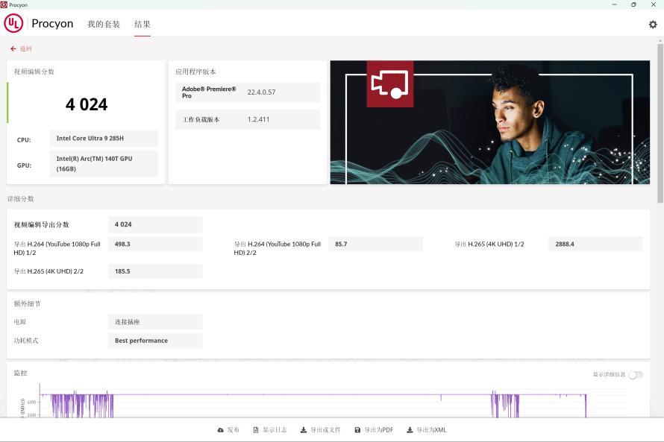Maximize the Procyon window

633,4
